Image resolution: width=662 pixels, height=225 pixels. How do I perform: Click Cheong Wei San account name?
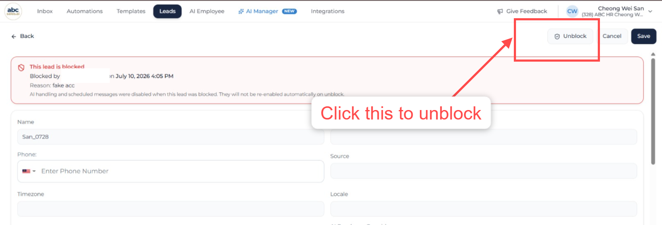[621, 8]
